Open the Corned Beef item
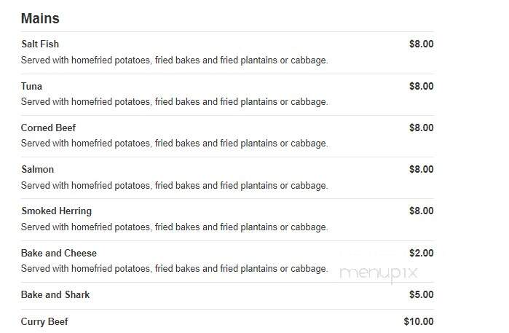Image resolution: width=509 pixels, height=333 pixels. pos(48,128)
